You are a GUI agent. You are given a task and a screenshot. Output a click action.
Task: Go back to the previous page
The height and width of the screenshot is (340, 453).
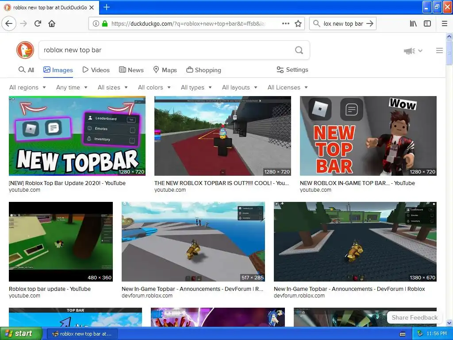9,23
